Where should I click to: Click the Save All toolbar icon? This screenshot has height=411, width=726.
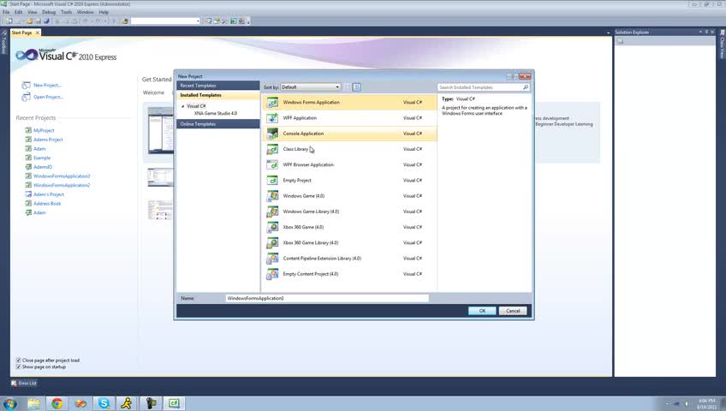tap(46, 21)
